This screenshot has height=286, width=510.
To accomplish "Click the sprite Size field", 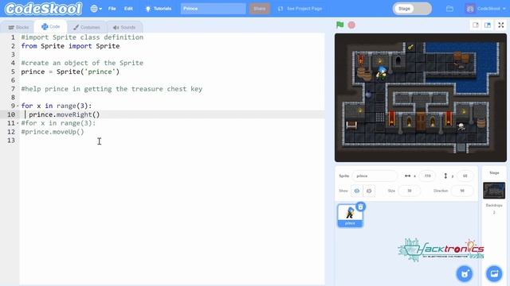I will (x=409, y=191).
